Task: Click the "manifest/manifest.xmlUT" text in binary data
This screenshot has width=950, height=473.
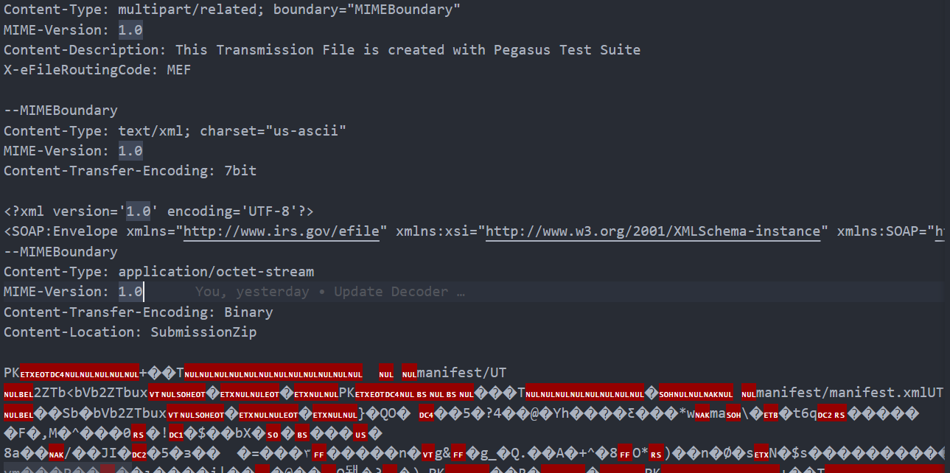Action: pos(850,393)
